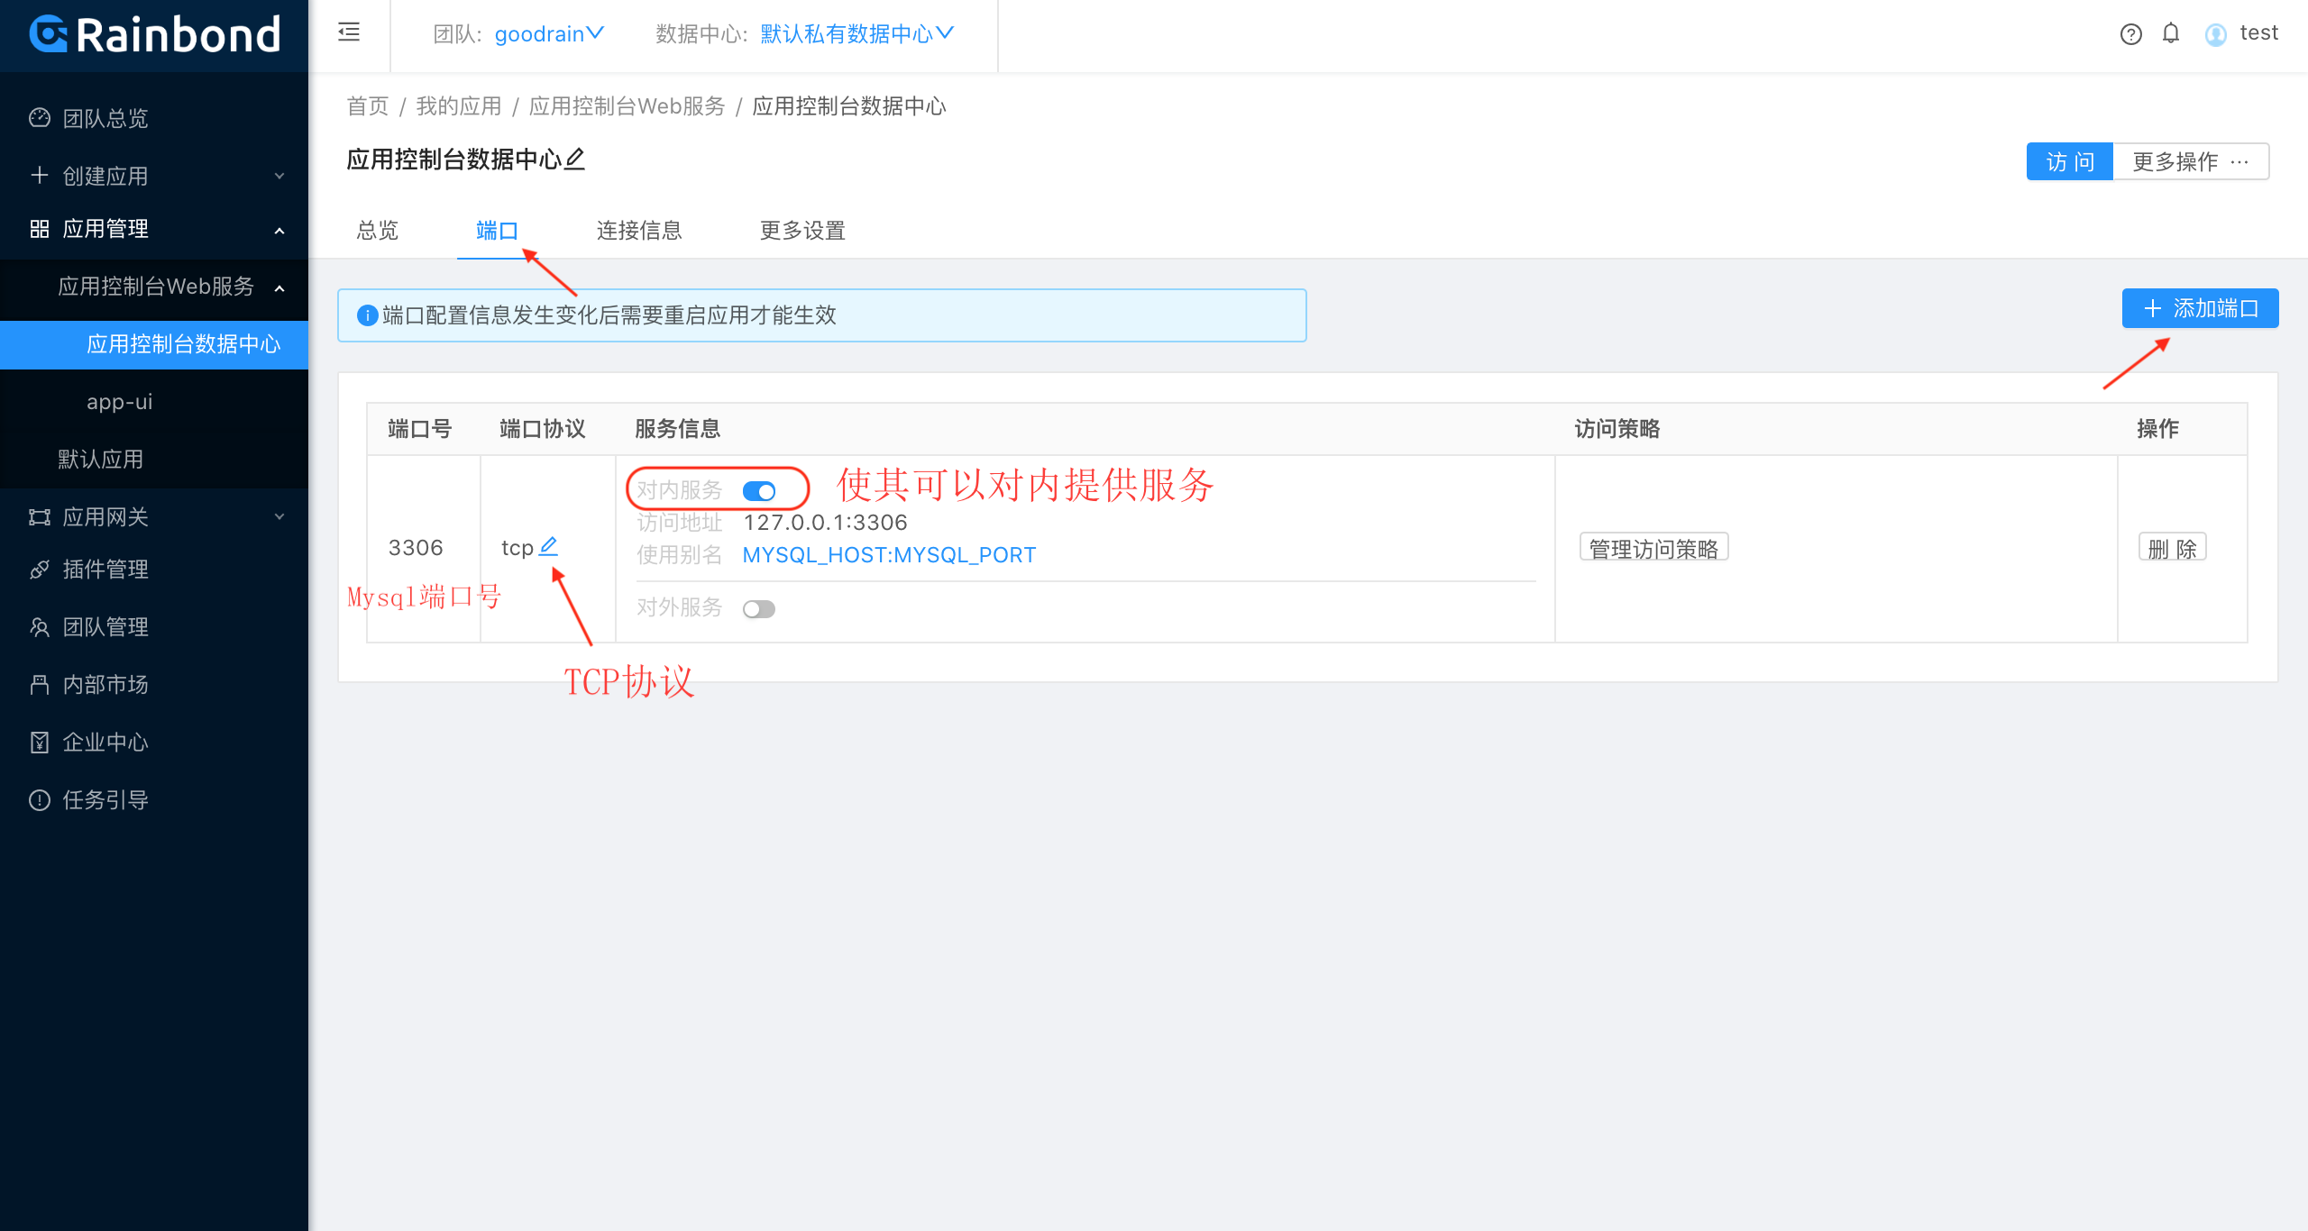Switch to the 连接信息 tab
This screenshot has width=2308, height=1231.
pos(639,231)
